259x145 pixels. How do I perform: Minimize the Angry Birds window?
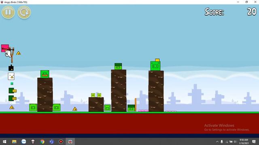click(238, 2)
